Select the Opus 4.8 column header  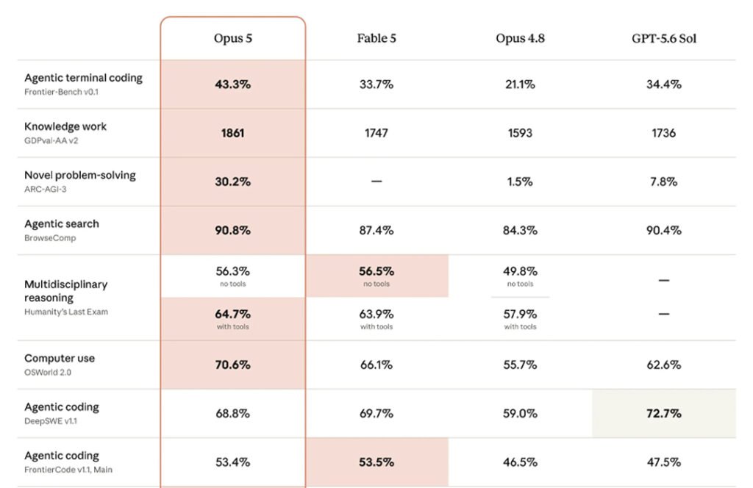point(520,38)
